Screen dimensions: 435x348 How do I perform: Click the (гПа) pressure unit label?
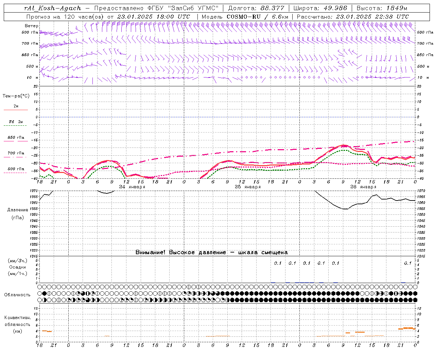coord(18,217)
